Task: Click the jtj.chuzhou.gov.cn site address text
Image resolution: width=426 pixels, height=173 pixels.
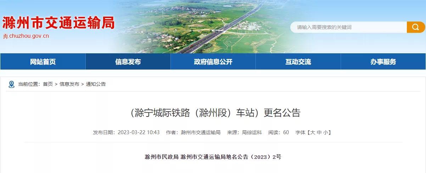Action: tap(26, 36)
